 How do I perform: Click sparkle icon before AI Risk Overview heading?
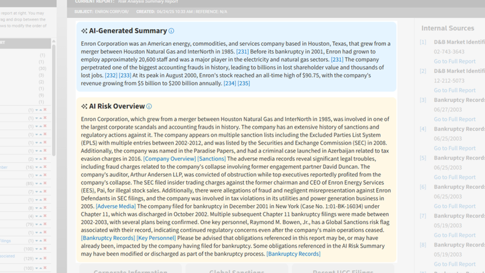pos(84,106)
